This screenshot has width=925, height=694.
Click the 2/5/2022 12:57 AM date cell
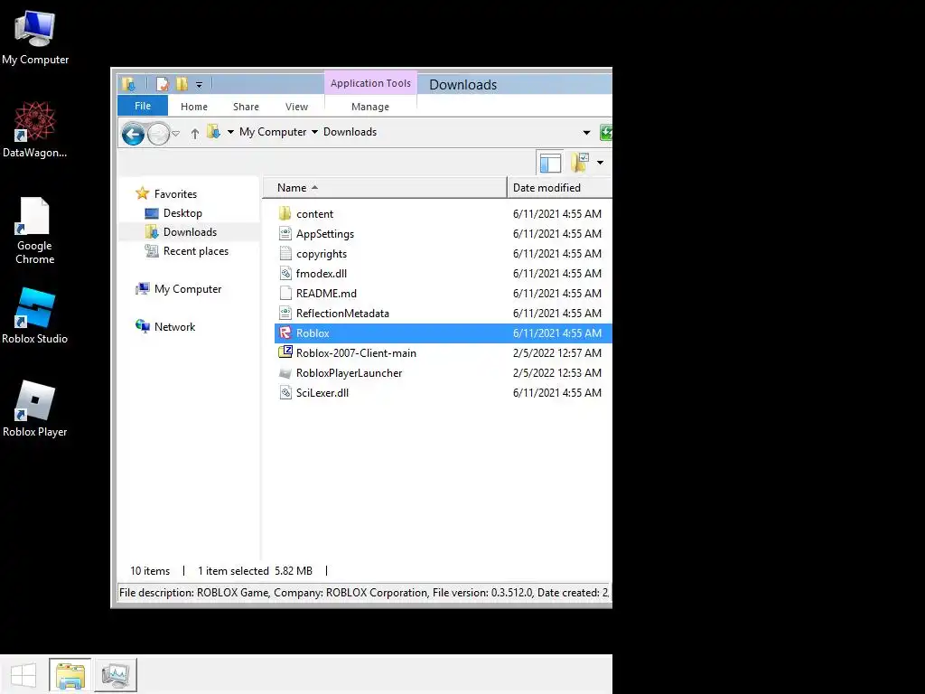point(557,353)
